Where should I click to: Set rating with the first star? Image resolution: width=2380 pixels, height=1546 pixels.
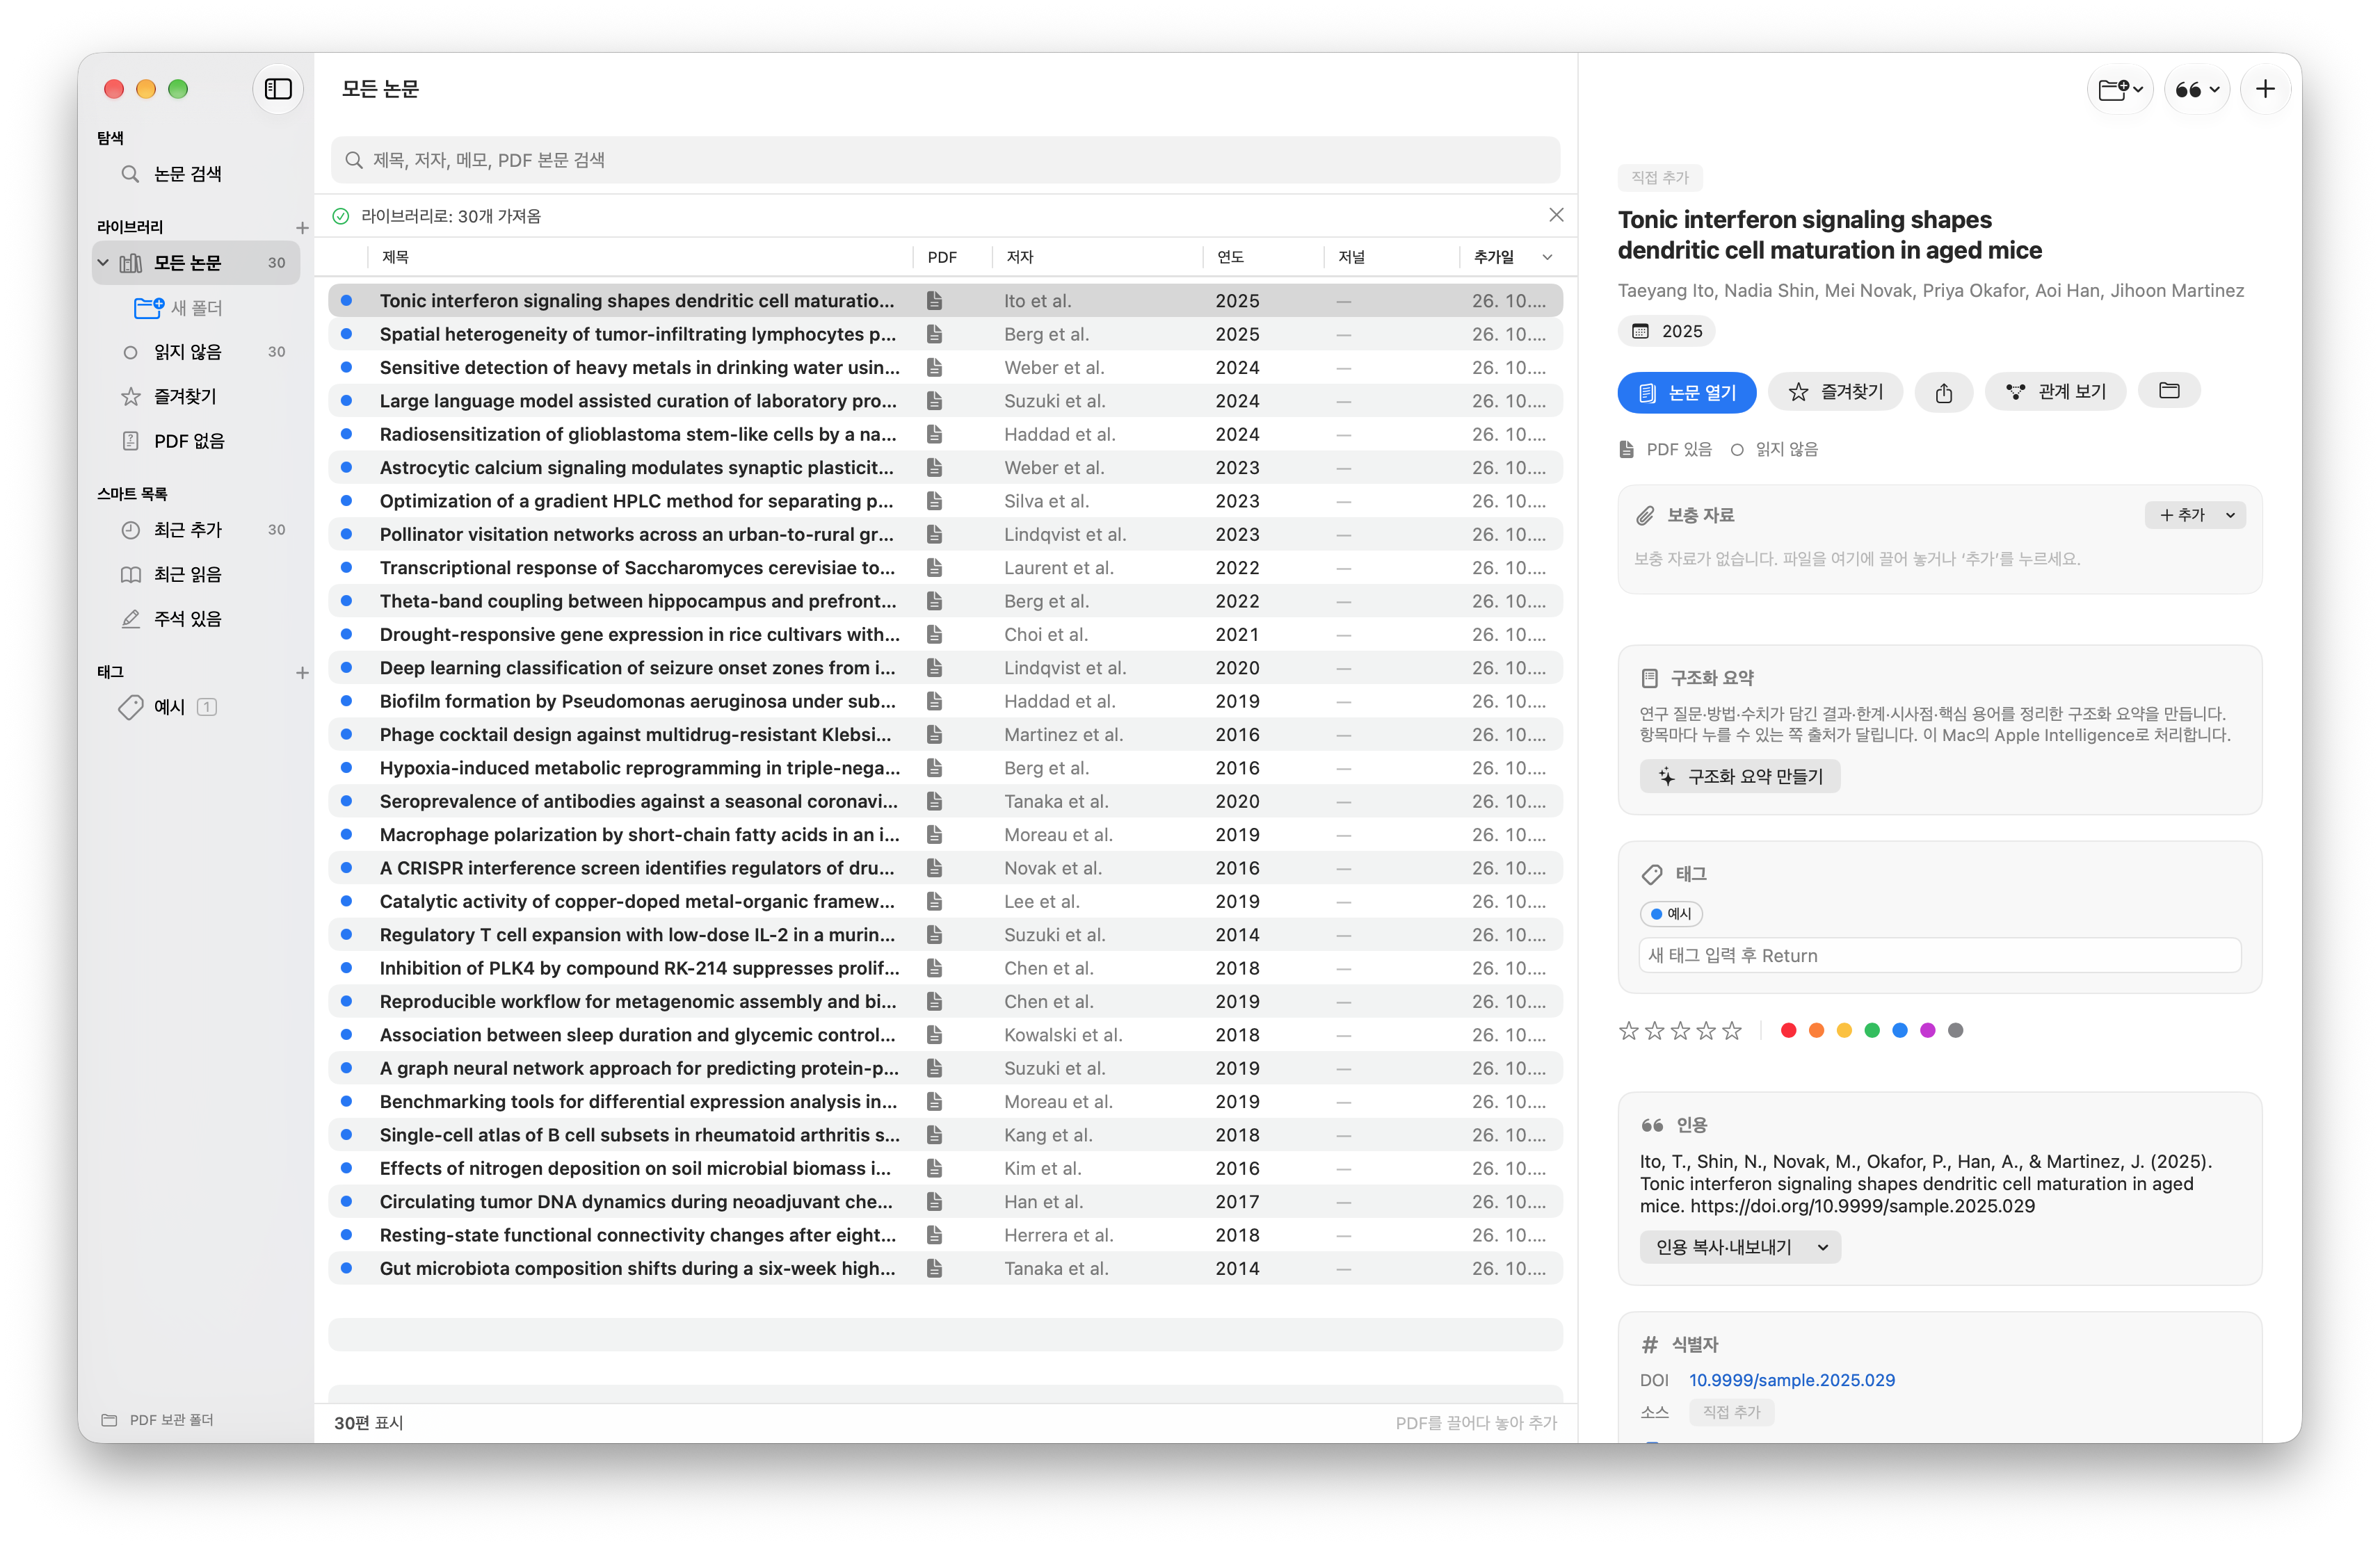1629,1030
